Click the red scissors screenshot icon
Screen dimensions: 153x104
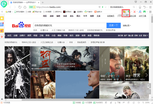tap(134, 12)
